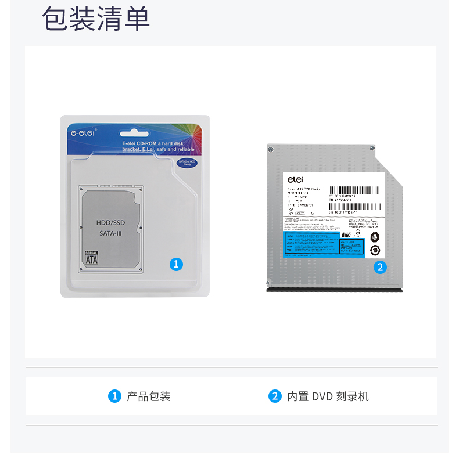Click the blue number 1 badge on packaging
Viewport: 459px width, 462px height.
pyautogui.click(x=176, y=264)
